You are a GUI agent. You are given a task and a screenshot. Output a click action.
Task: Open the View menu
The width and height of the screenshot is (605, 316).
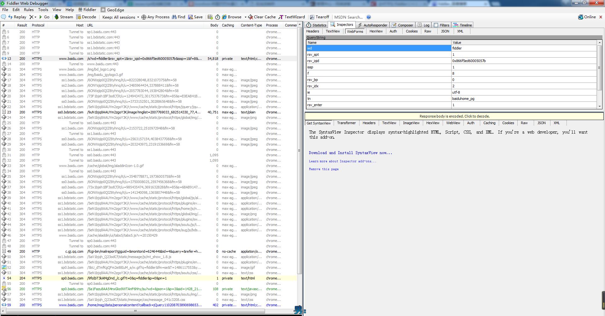click(x=57, y=10)
